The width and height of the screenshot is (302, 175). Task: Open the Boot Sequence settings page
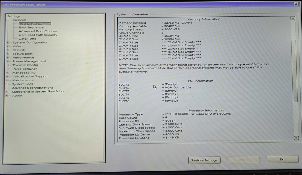pos(31,27)
